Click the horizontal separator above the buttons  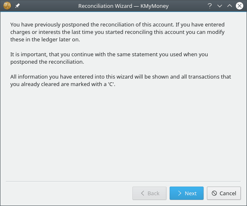point(123,182)
